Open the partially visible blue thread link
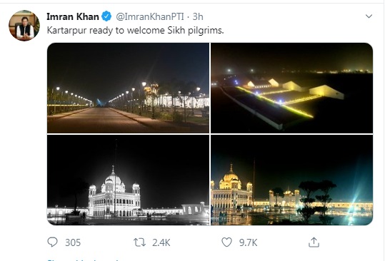 pyautogui.click(x=84, y=260)
